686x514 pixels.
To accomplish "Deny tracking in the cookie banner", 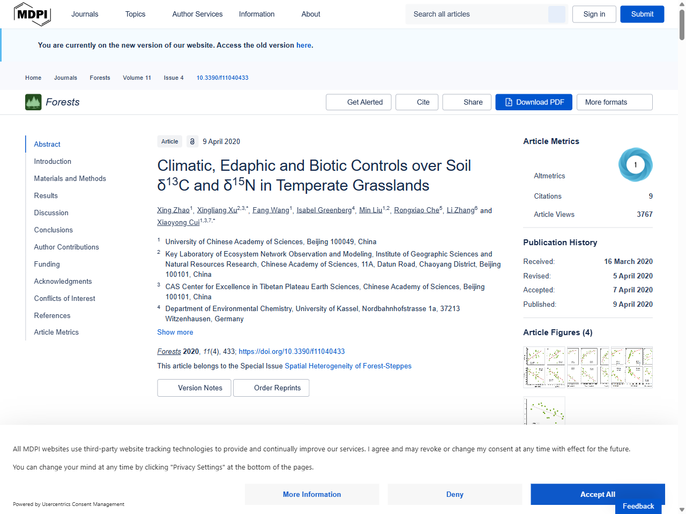I will tap(454, 494).
